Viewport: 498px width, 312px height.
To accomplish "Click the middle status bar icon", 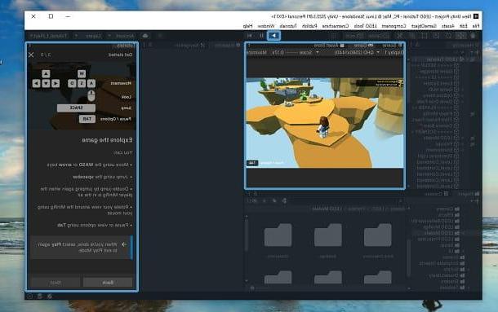I will (40, 297).
